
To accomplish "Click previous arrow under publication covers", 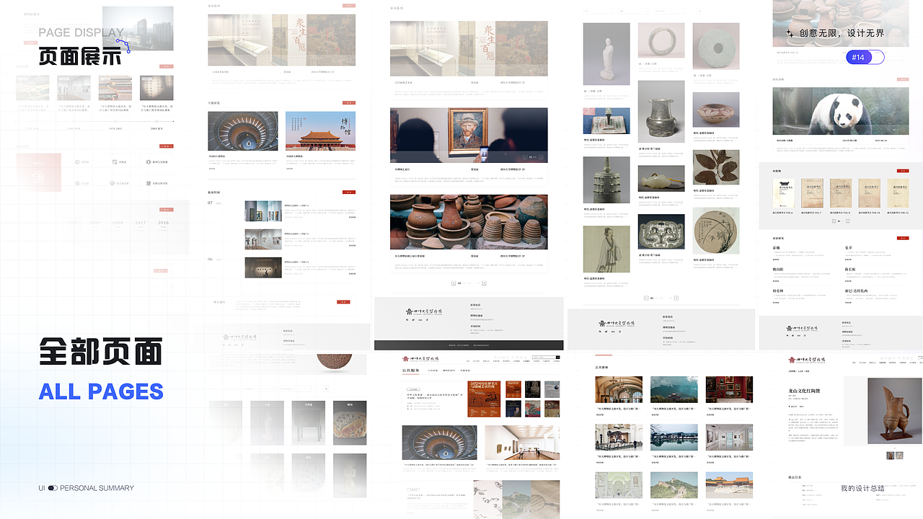I will [834, 221].
